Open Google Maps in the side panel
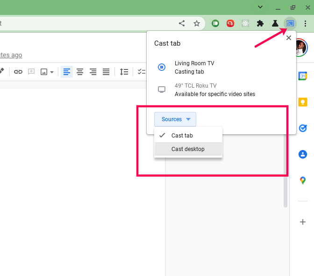This screenshot has height=276, width=314. tap(303, 180)
